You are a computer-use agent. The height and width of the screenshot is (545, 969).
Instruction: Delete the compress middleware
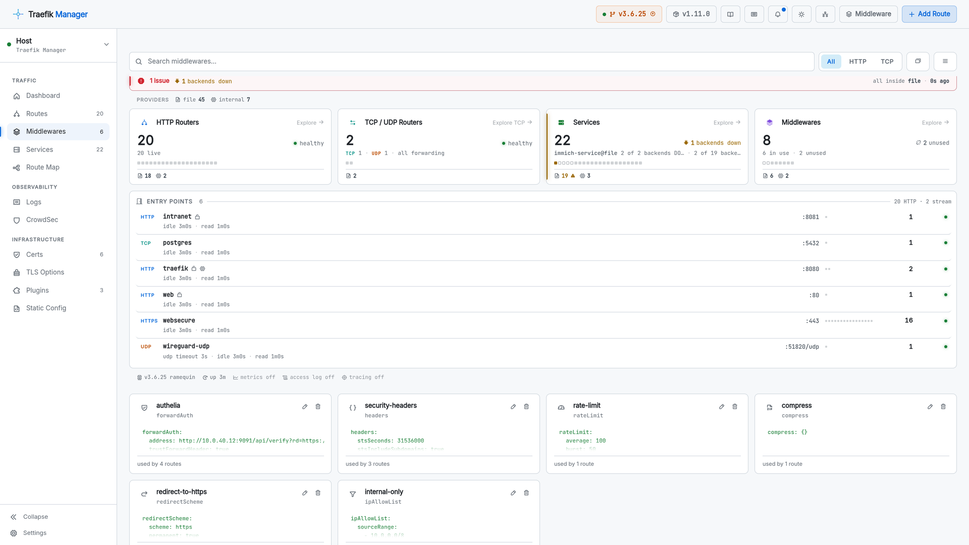(x=943, y=407)
